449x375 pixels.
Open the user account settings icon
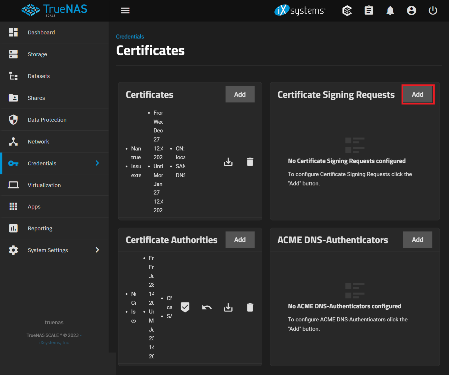coord(411,11)
